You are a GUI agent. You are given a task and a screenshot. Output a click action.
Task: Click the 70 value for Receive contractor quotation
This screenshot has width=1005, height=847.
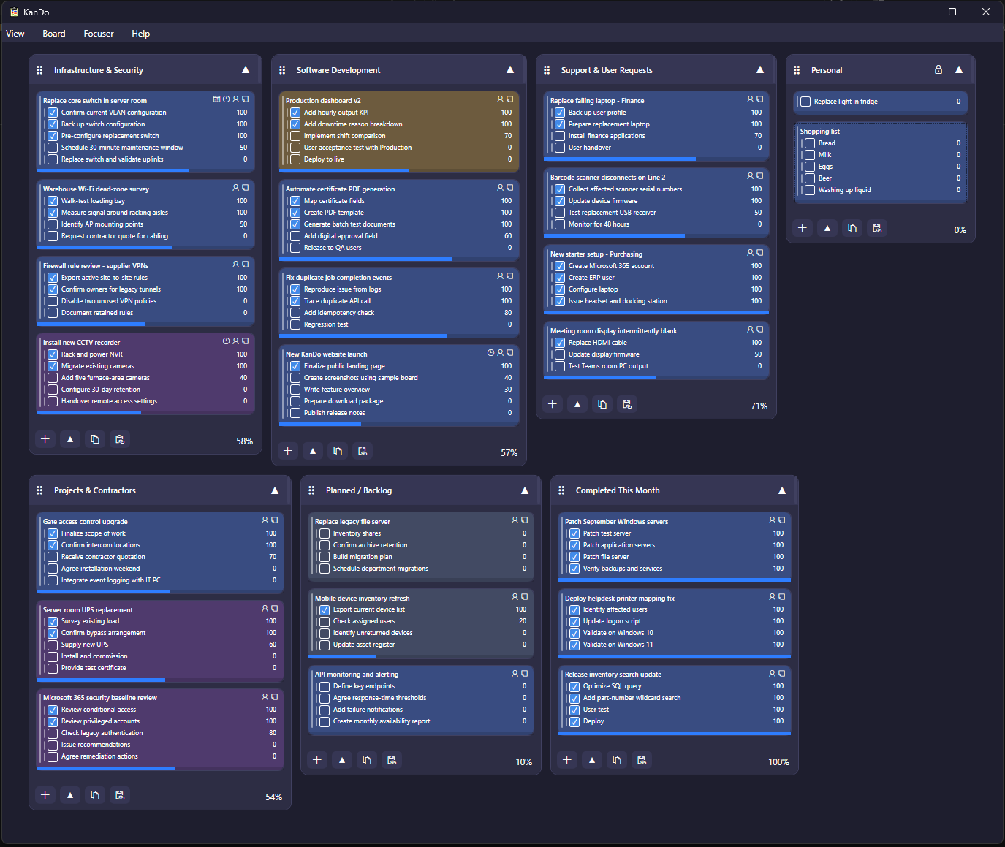pos(273,557)
